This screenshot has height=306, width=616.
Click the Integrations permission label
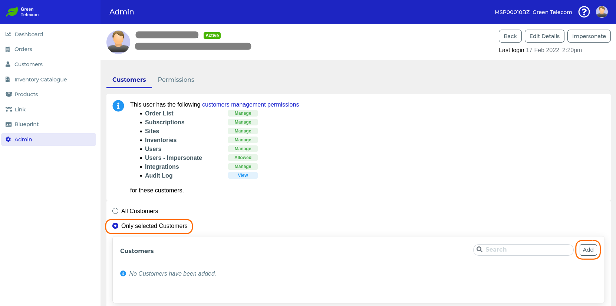[x=162, y=167]
